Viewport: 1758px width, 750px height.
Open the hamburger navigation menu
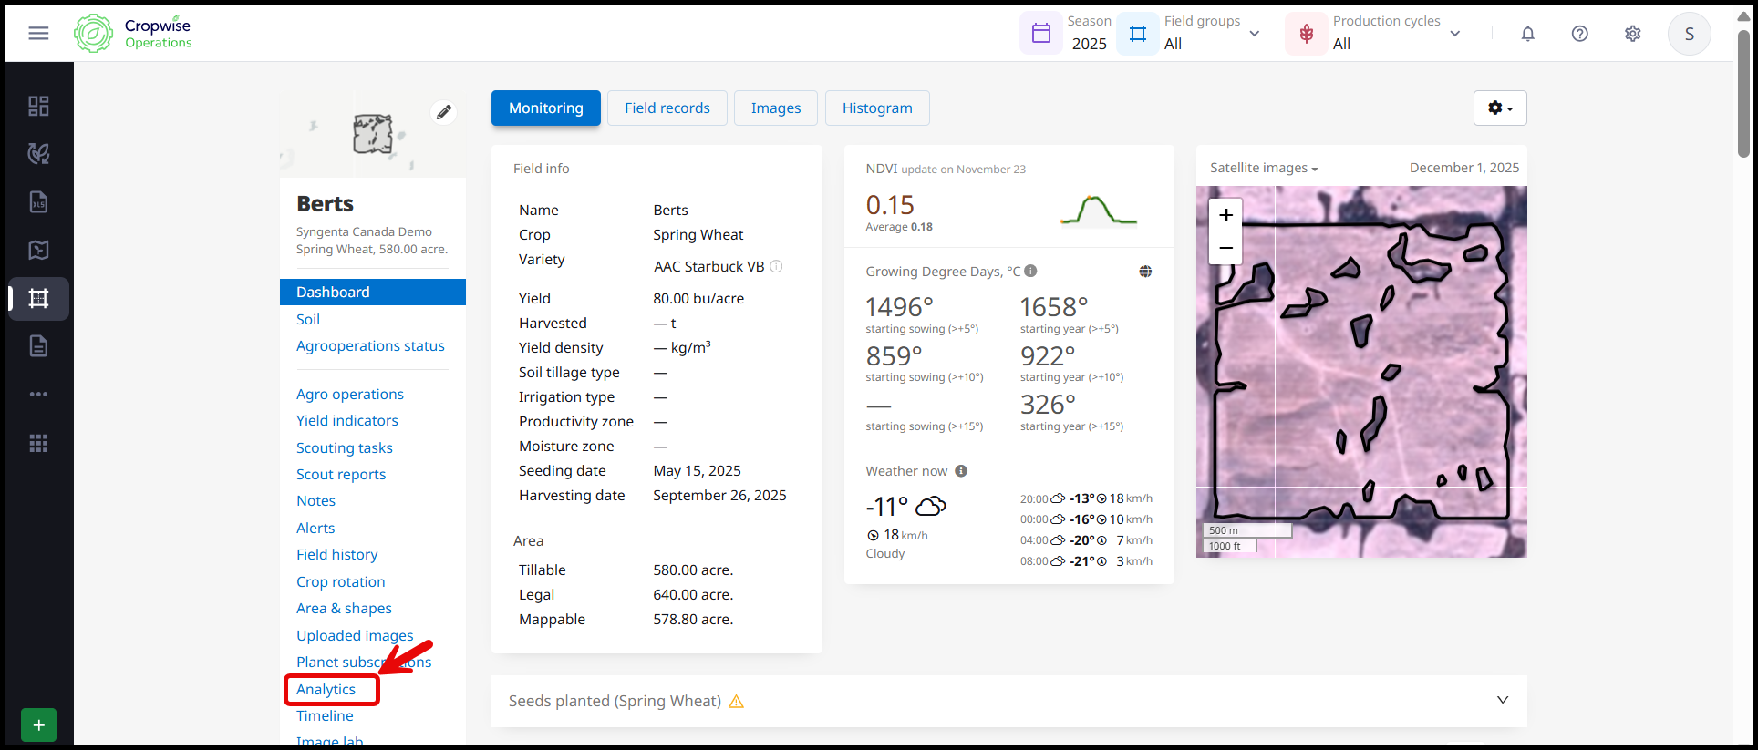click(x=38, y=34)
